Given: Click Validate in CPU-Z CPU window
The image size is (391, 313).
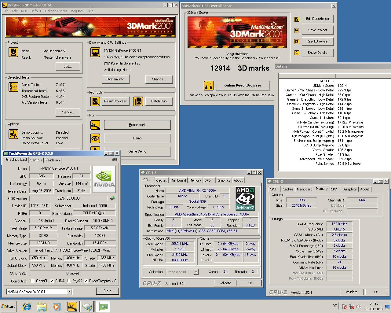Looking at the screenshot, I should click(225, 283).
